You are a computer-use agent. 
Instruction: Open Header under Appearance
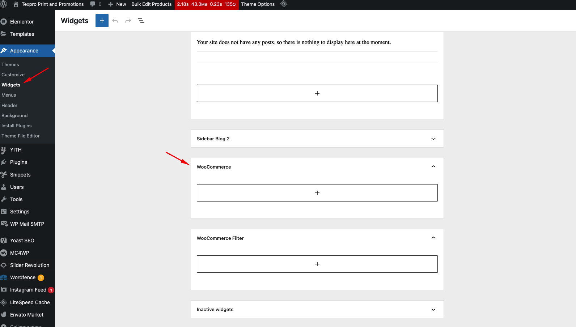[9, 105]
